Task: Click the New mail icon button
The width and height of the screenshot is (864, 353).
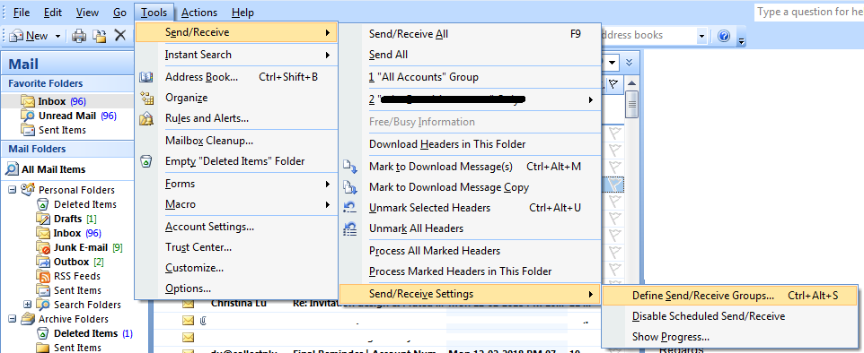Action: 30,36
